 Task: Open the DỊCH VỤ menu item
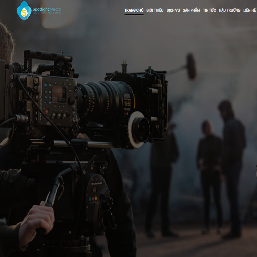pos(173,10)
